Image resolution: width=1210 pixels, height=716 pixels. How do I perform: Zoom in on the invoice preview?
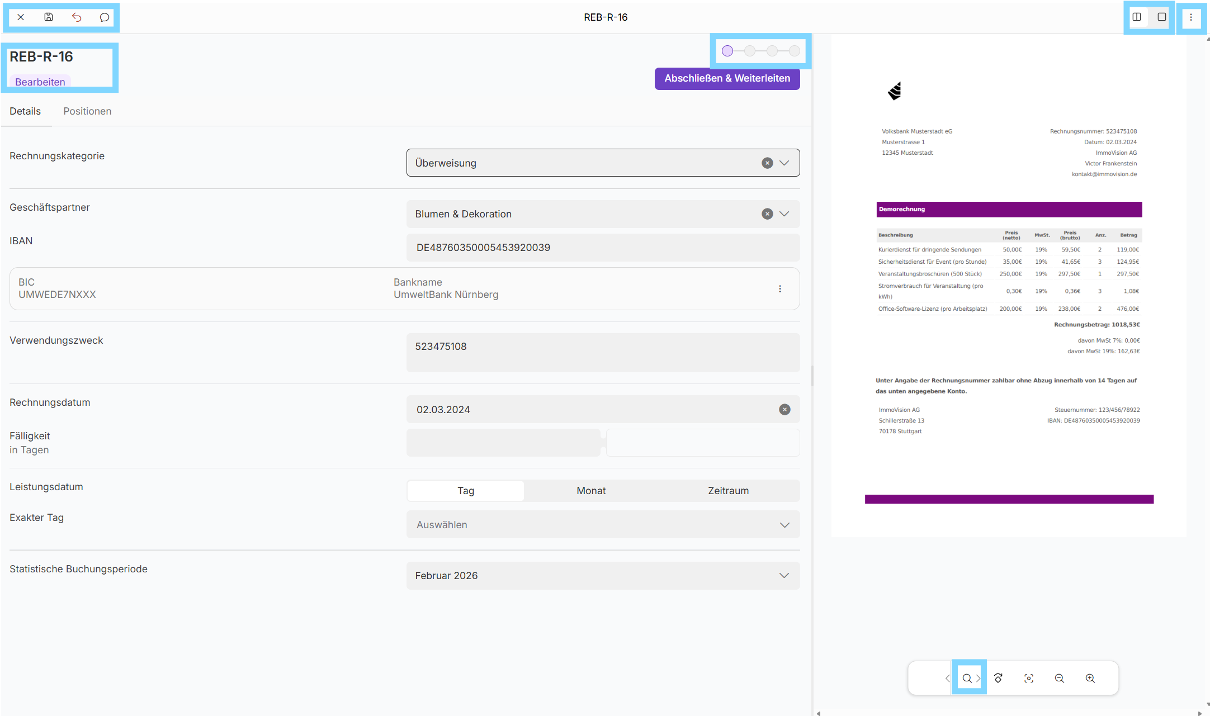(x=1090, y=678)
